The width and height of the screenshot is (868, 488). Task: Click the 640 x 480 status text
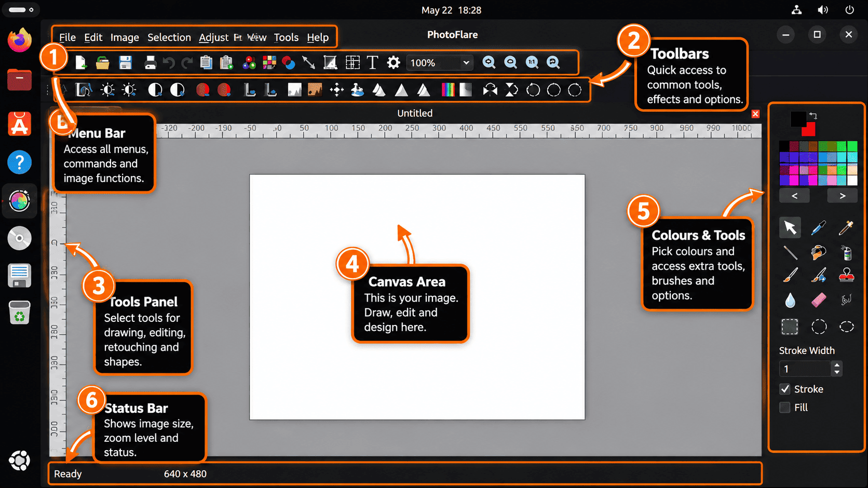pos(185,474)
